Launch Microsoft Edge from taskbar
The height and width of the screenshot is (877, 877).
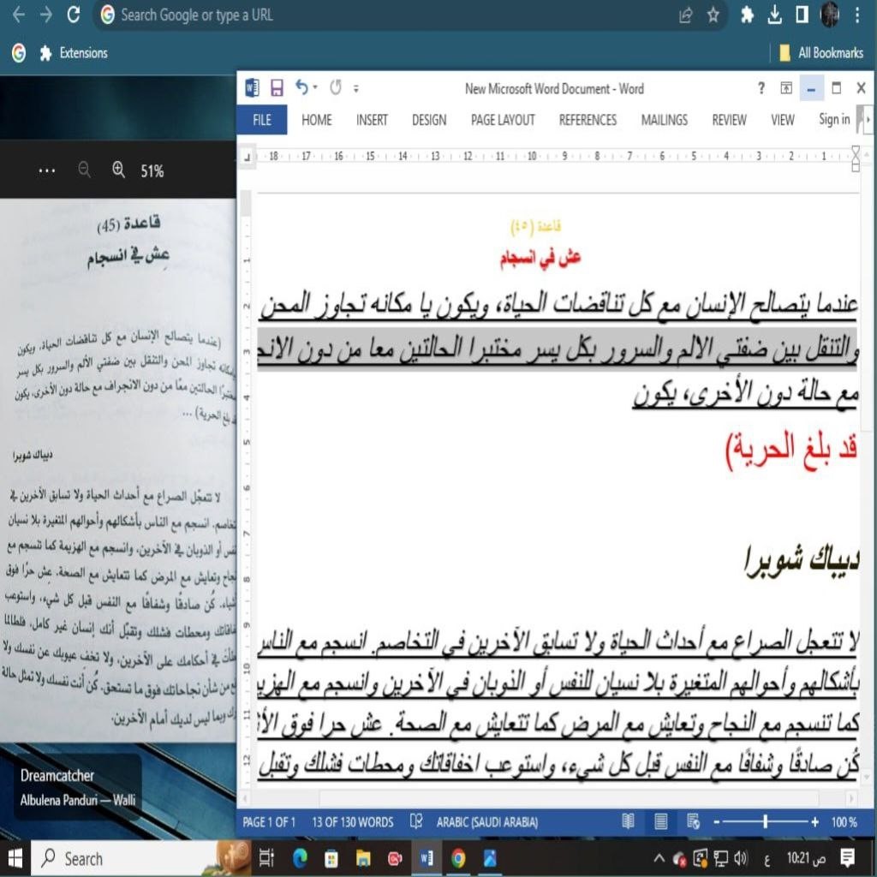click(x=300, y=858)
